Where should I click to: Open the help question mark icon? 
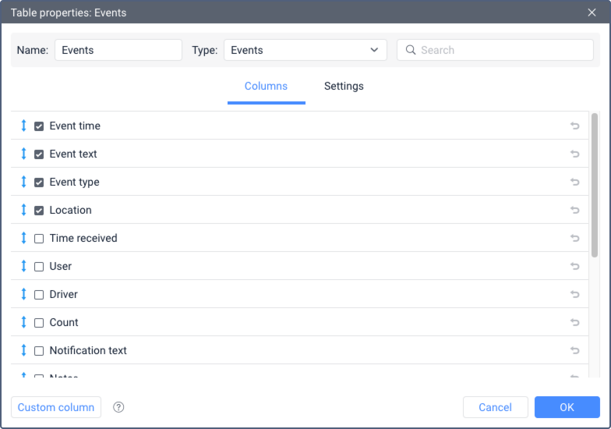[118, 407]
